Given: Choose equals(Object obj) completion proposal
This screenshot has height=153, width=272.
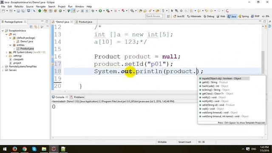Looking at the screenshot, I should [224, 79].
